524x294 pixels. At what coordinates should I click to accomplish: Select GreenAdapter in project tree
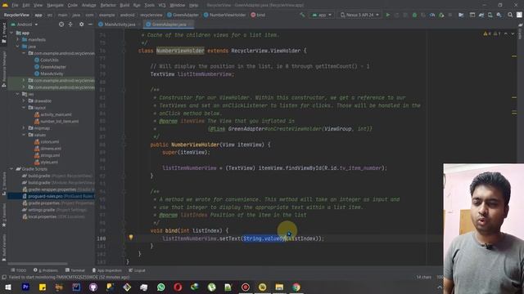[50, 67]
